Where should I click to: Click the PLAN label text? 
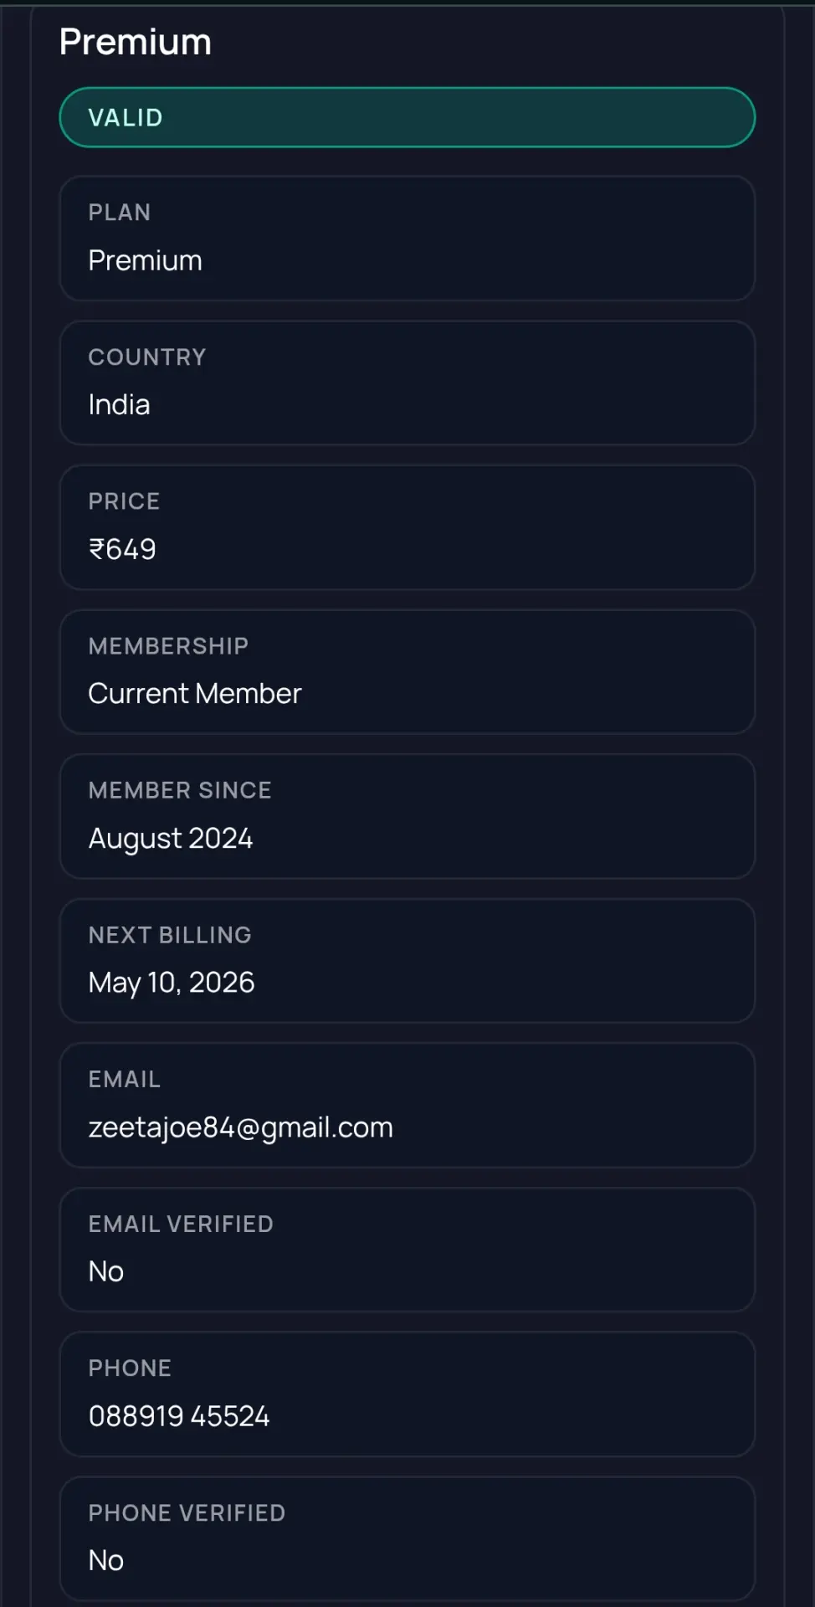(x=120, y=213)
